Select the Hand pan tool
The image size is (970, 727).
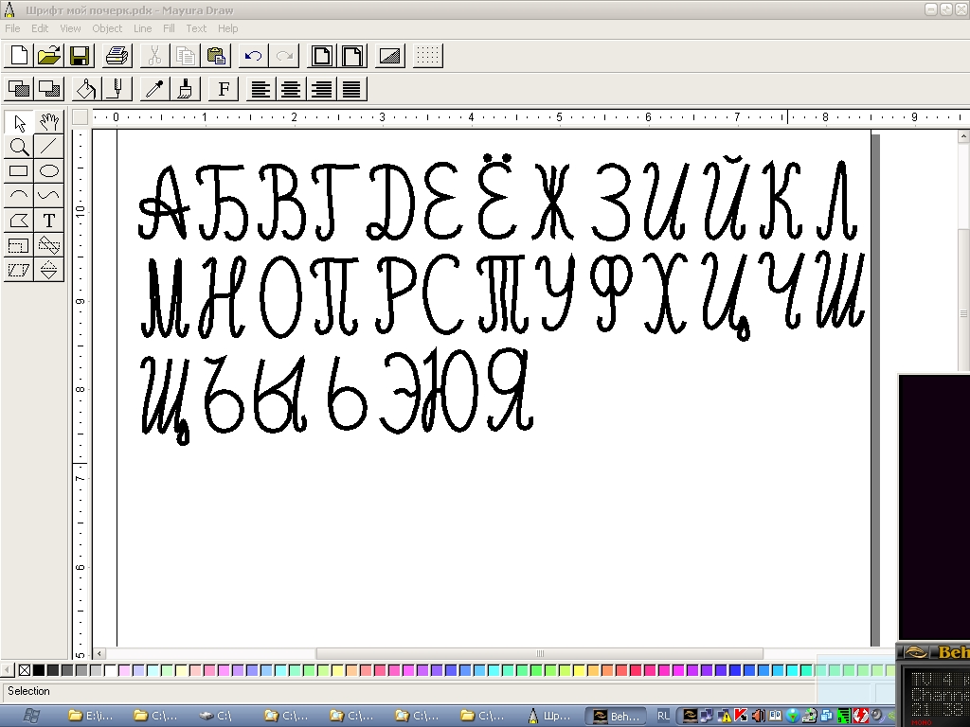tap(49, 122)
